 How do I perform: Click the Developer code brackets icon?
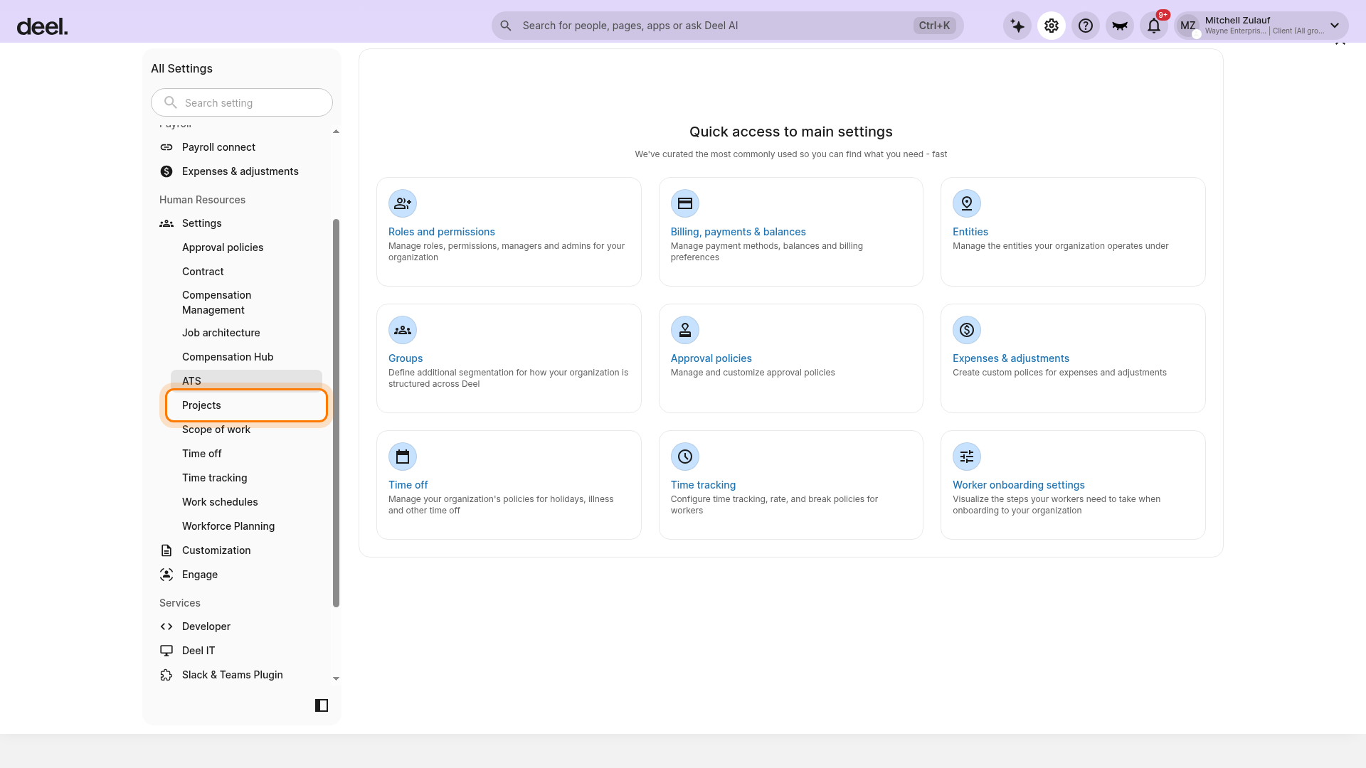point(166,626)
